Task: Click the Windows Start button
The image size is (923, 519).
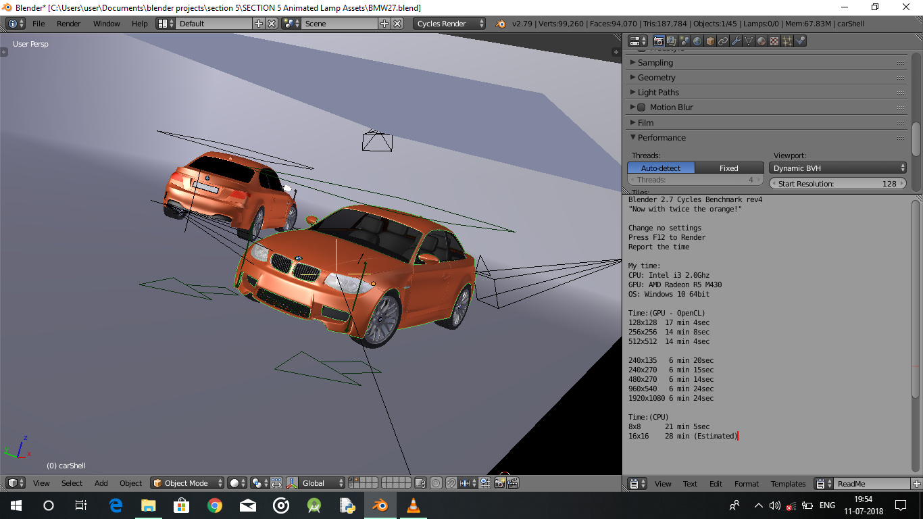Action: 16,505
